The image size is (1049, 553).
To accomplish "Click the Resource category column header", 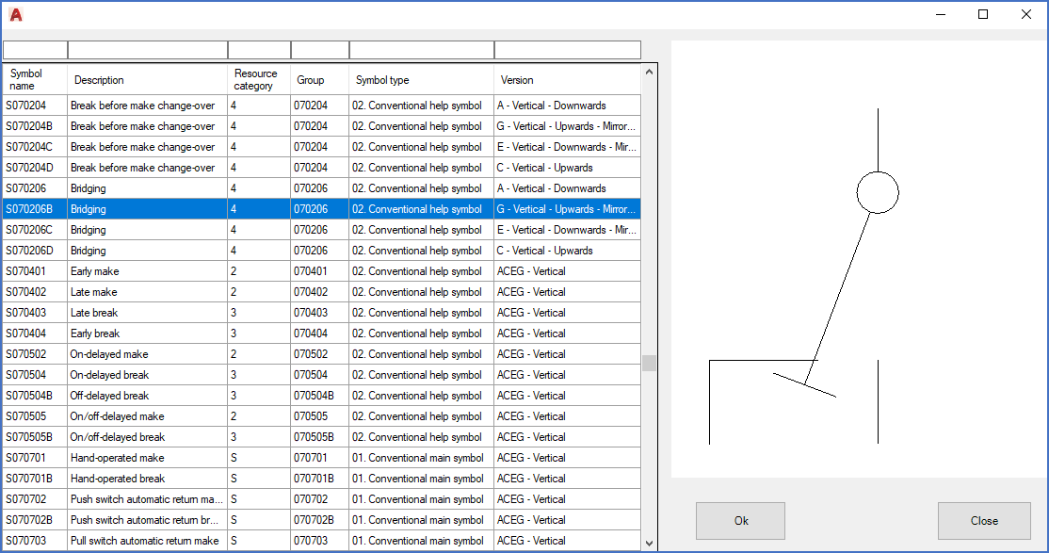I will tap(258, 80).
